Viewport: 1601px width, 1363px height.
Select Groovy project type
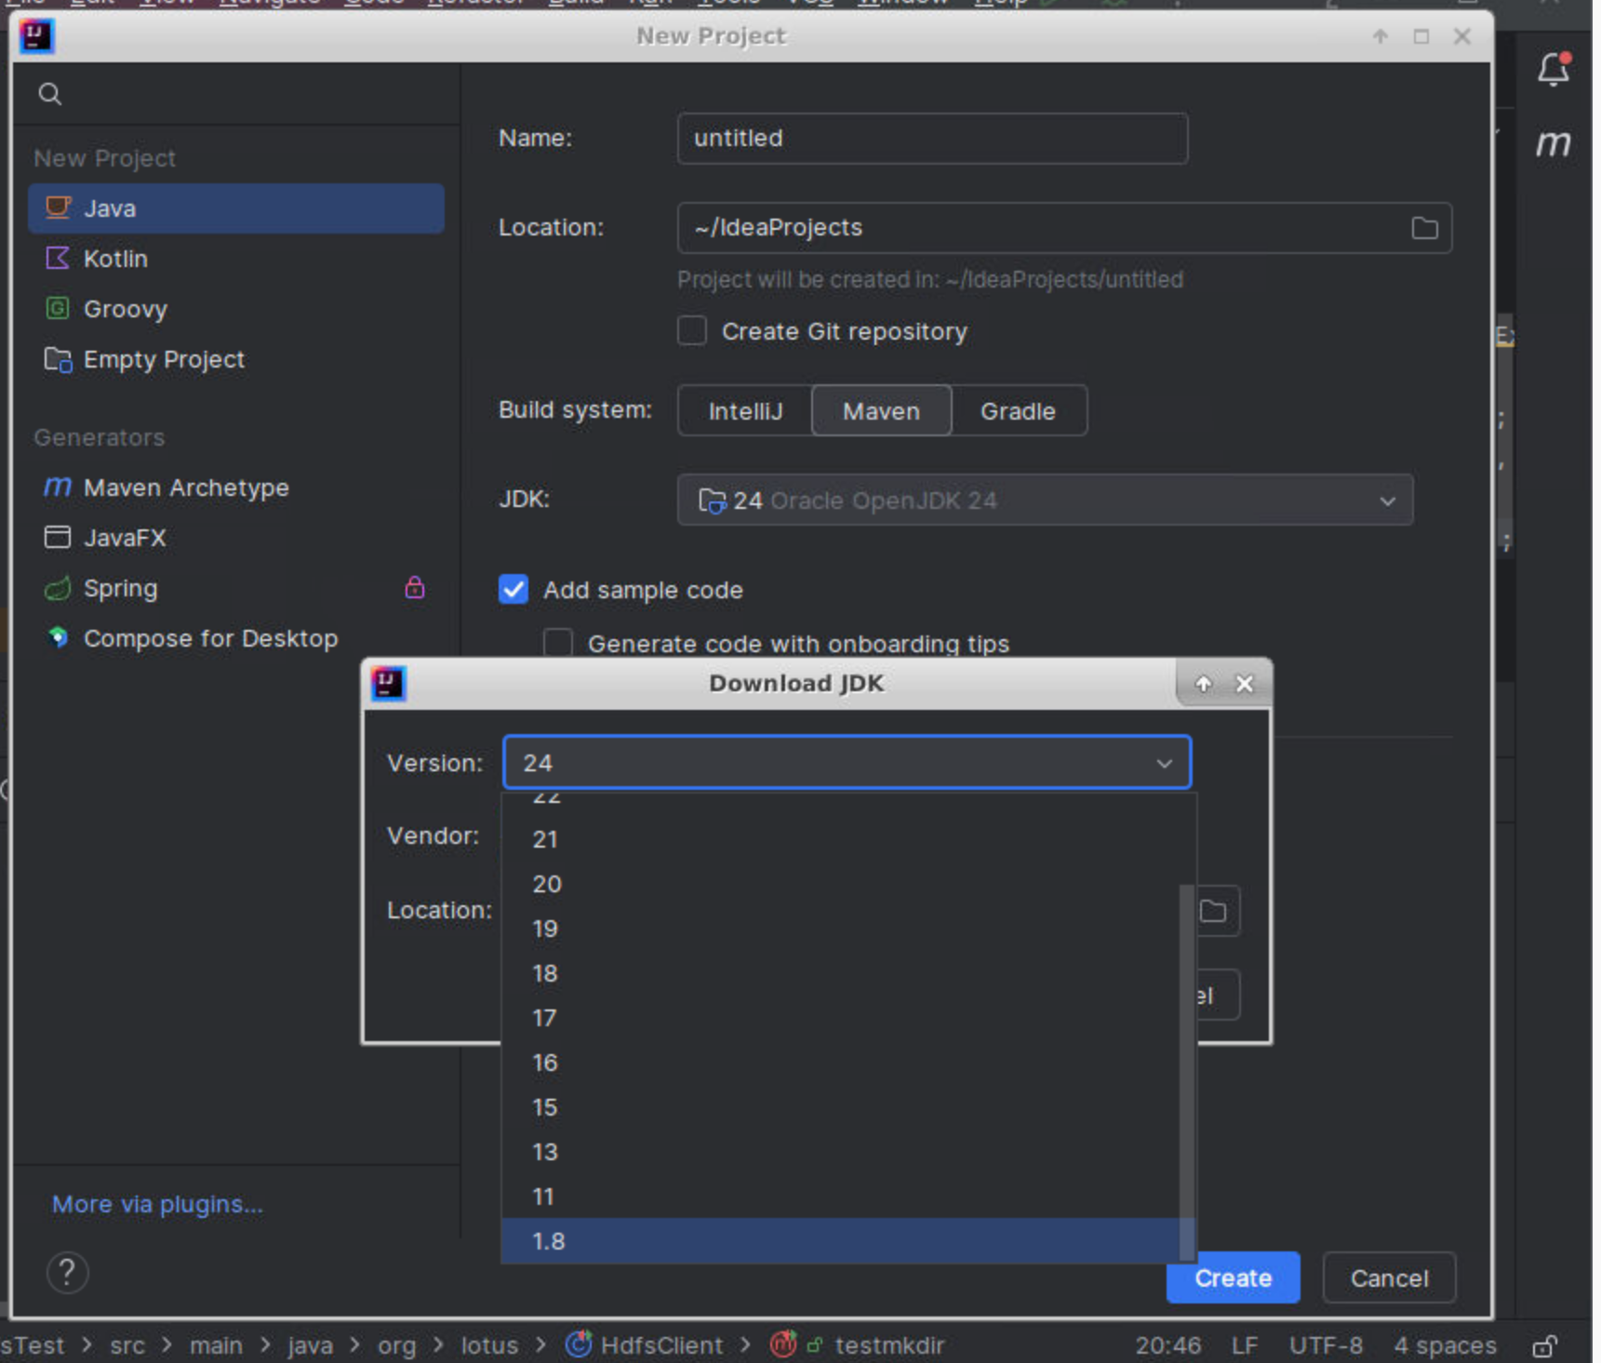pos(236,309)
